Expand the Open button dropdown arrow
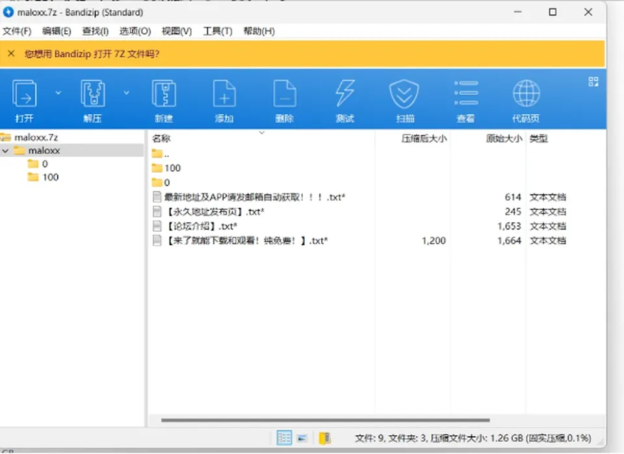624x454 pixels. tap(58, 93)
